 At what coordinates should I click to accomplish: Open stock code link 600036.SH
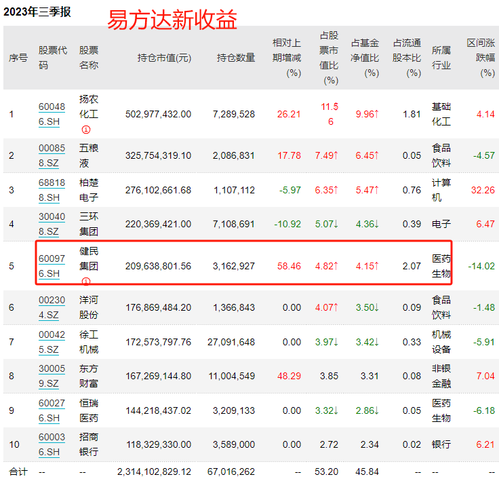pos(52,444)
